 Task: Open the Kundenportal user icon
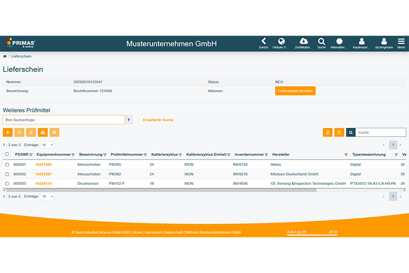362,42
